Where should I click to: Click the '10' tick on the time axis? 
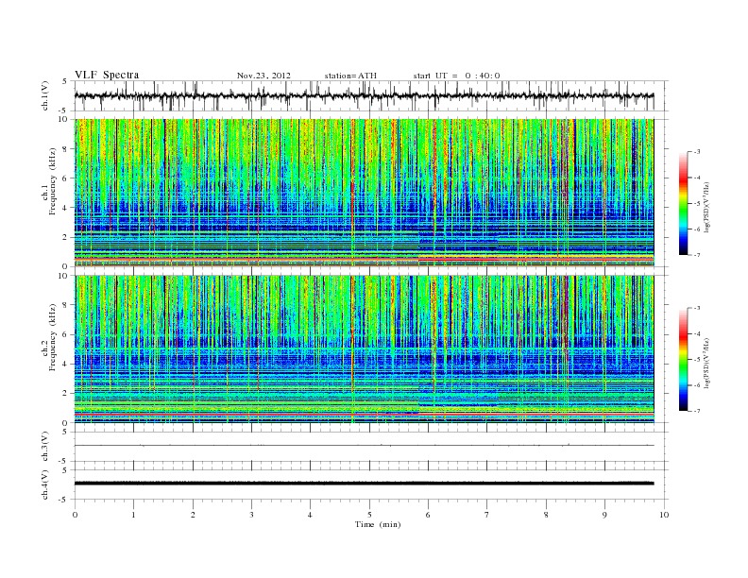(x=664, y=515)
